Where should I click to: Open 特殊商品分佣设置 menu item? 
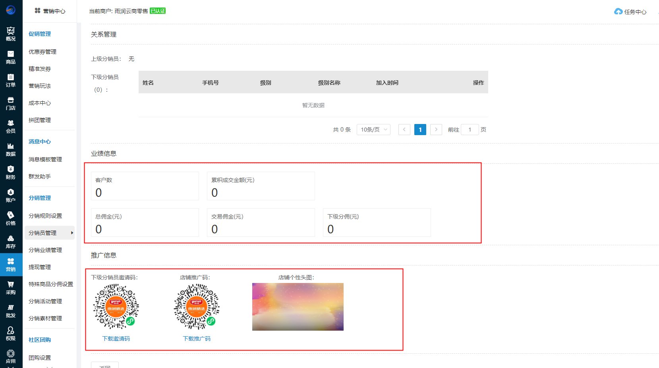51,284
